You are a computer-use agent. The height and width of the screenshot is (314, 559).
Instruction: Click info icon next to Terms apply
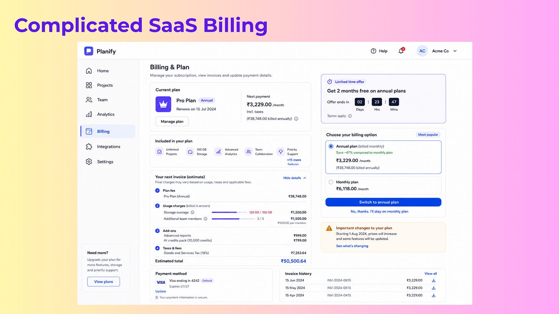(350, 116)
